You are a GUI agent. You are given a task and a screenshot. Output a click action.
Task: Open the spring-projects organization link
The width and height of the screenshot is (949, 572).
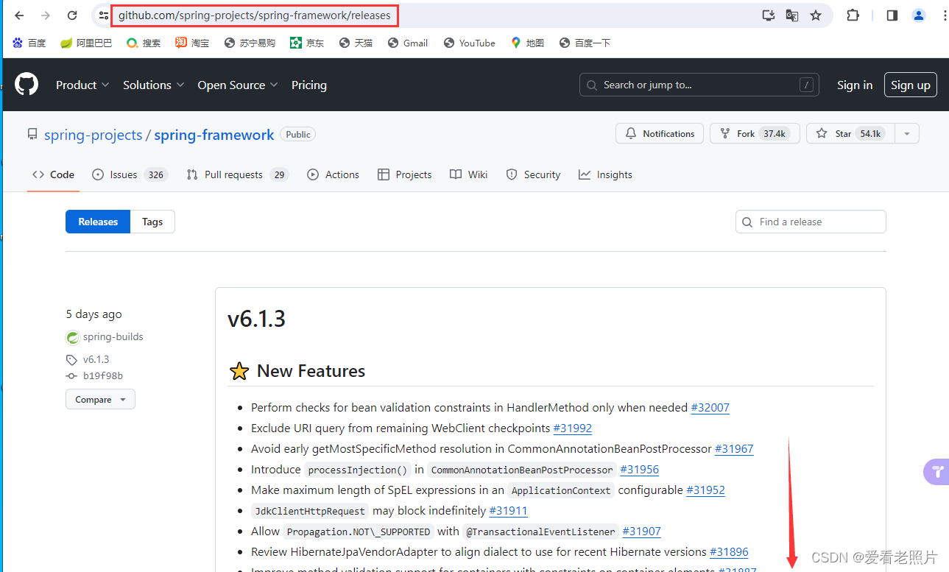[x=94, y=135]
